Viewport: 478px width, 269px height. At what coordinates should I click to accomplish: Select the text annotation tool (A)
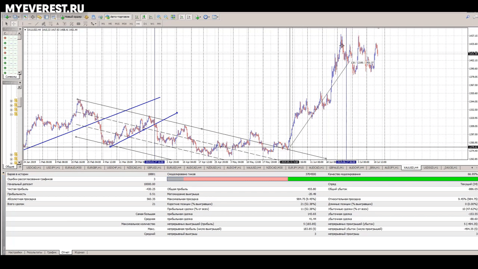pyautogui.click(x=58, y=24)
